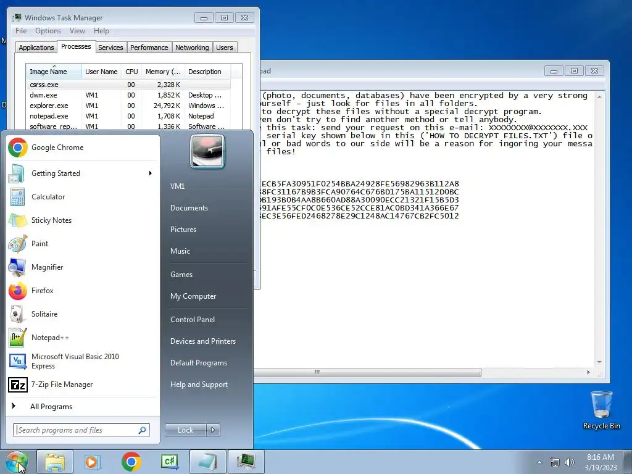This screenshot has height=474, width=632.
Task: Select the Processes tab
Action: [76, 46]
